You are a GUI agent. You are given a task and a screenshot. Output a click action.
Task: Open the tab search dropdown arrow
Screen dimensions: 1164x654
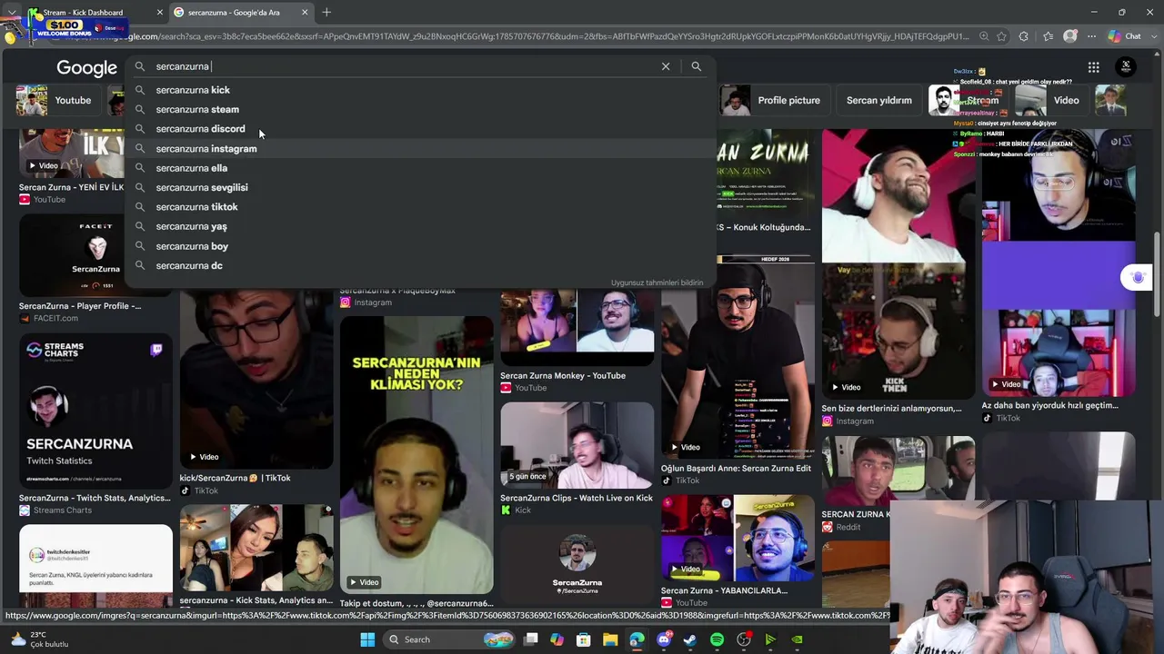click(12, 13)
